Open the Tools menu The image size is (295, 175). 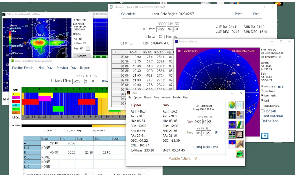(x=157, y=97)
